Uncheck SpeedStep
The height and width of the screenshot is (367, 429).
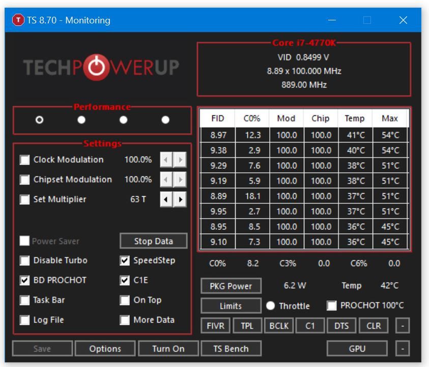[x=124, y=260]
